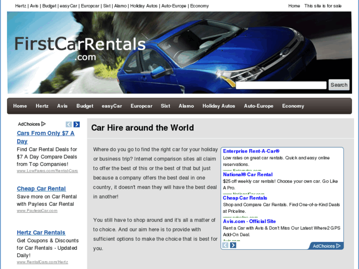Focus the search text field in the banner
The image size is (359, 269).
point(281,85)
